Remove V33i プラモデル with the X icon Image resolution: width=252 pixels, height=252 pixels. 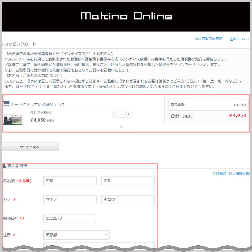[x=122, y=127]
